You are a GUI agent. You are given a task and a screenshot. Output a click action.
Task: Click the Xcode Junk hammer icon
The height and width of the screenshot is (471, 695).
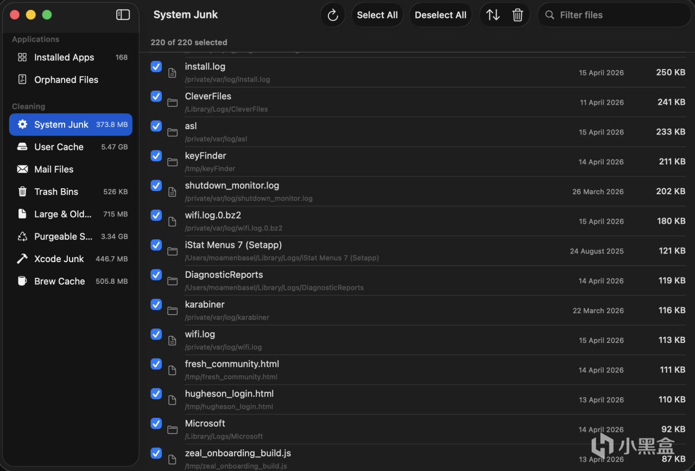point(22,259)
